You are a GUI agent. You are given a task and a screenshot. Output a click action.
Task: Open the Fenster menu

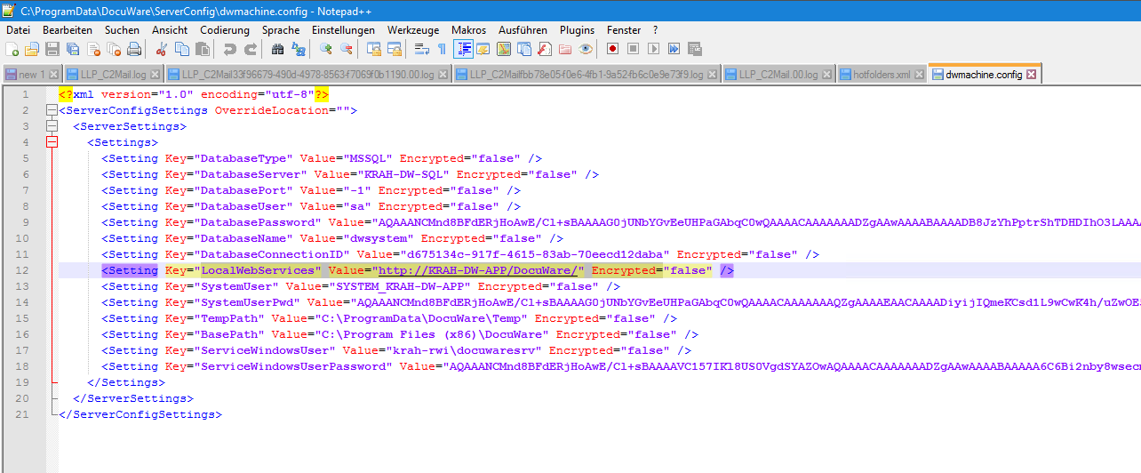[624, 30]
